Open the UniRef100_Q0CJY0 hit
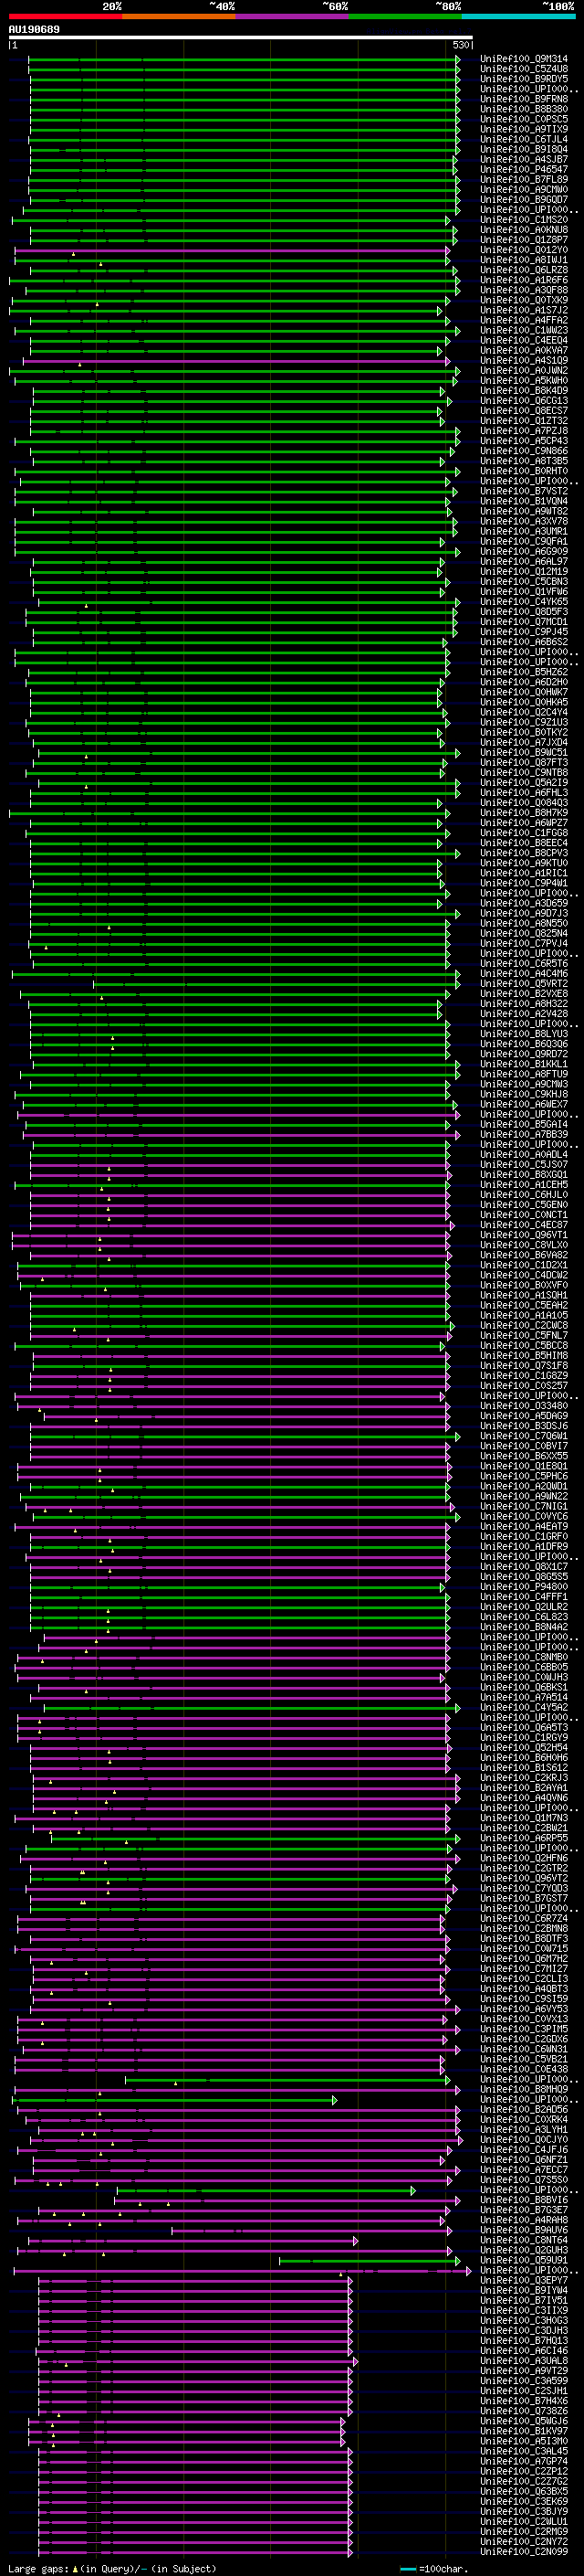The width and height of the screenshot is (584, 2576). click(x=524, y=2139)
